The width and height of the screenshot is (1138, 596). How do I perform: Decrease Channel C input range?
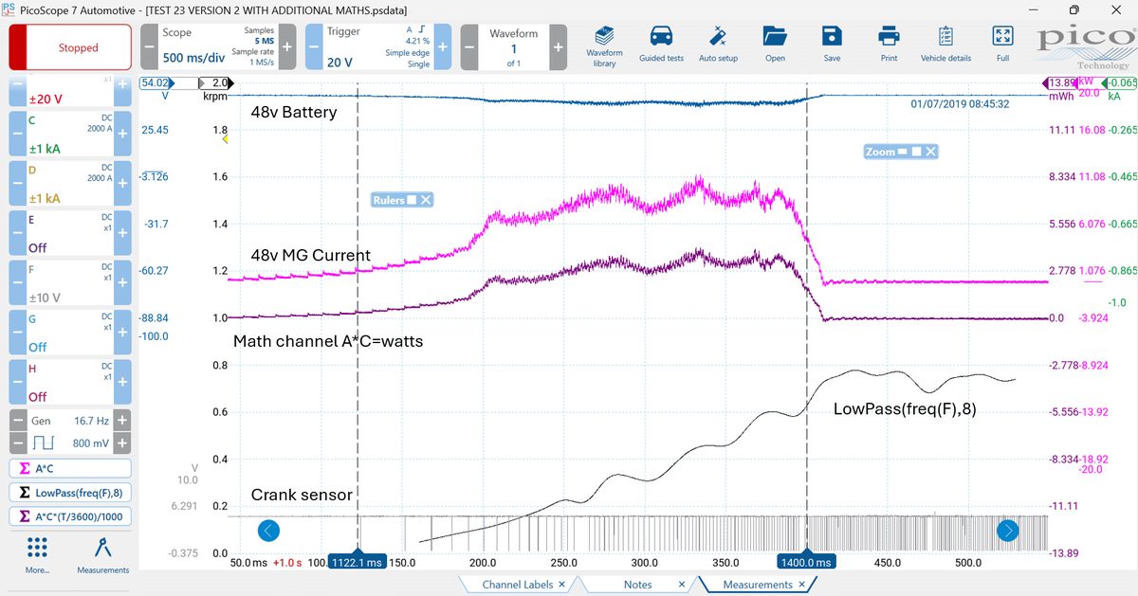(18, 135)
